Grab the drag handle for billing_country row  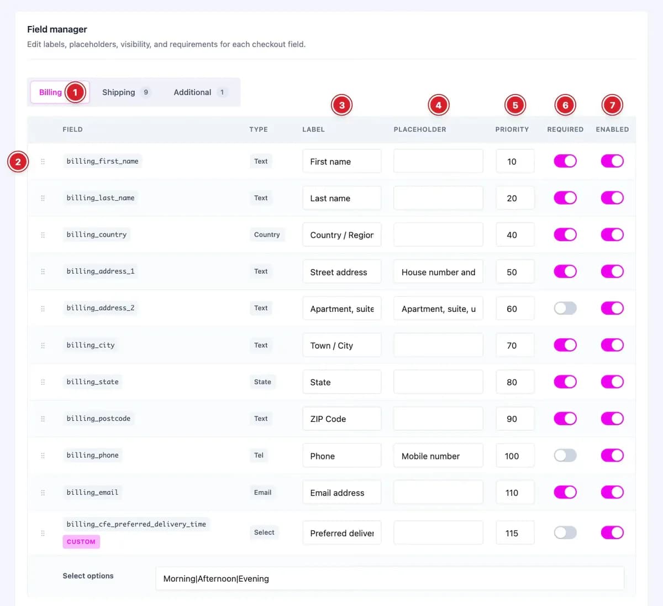43,235
